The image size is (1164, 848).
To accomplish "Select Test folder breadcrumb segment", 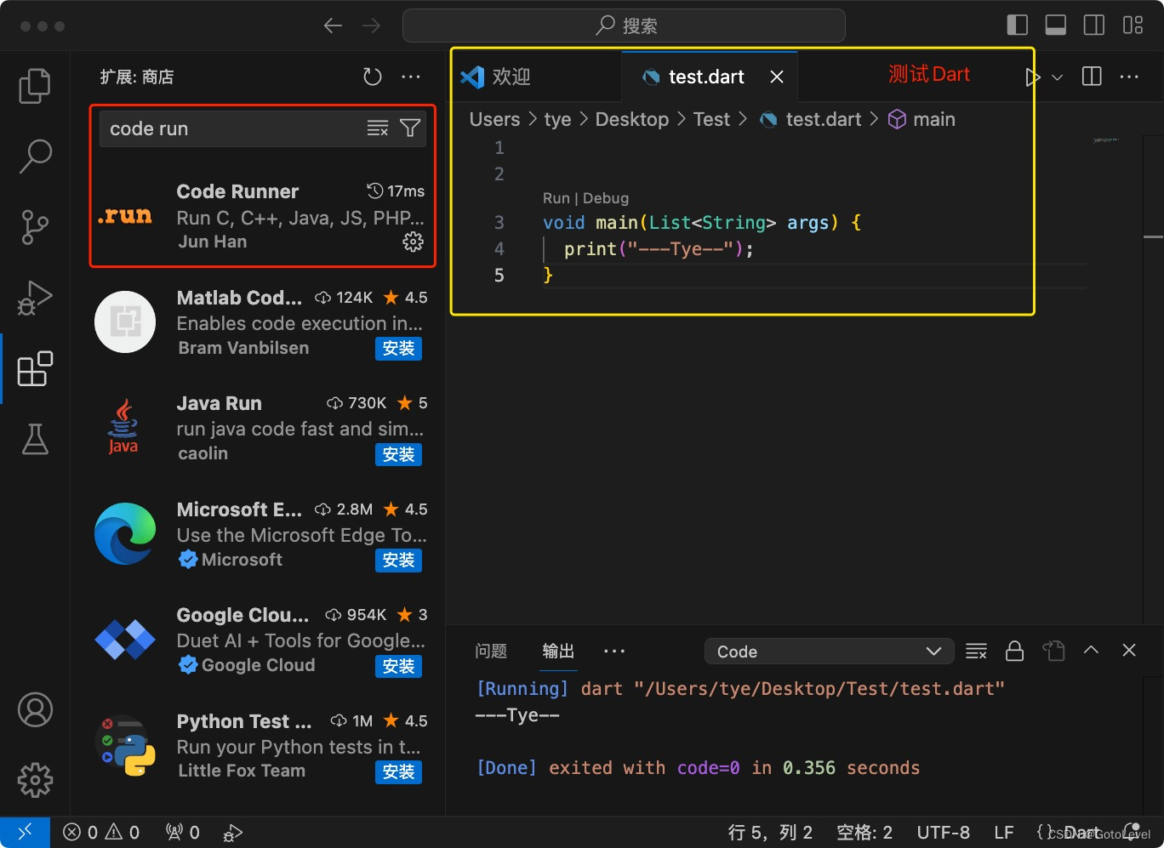I will (711, 119).
